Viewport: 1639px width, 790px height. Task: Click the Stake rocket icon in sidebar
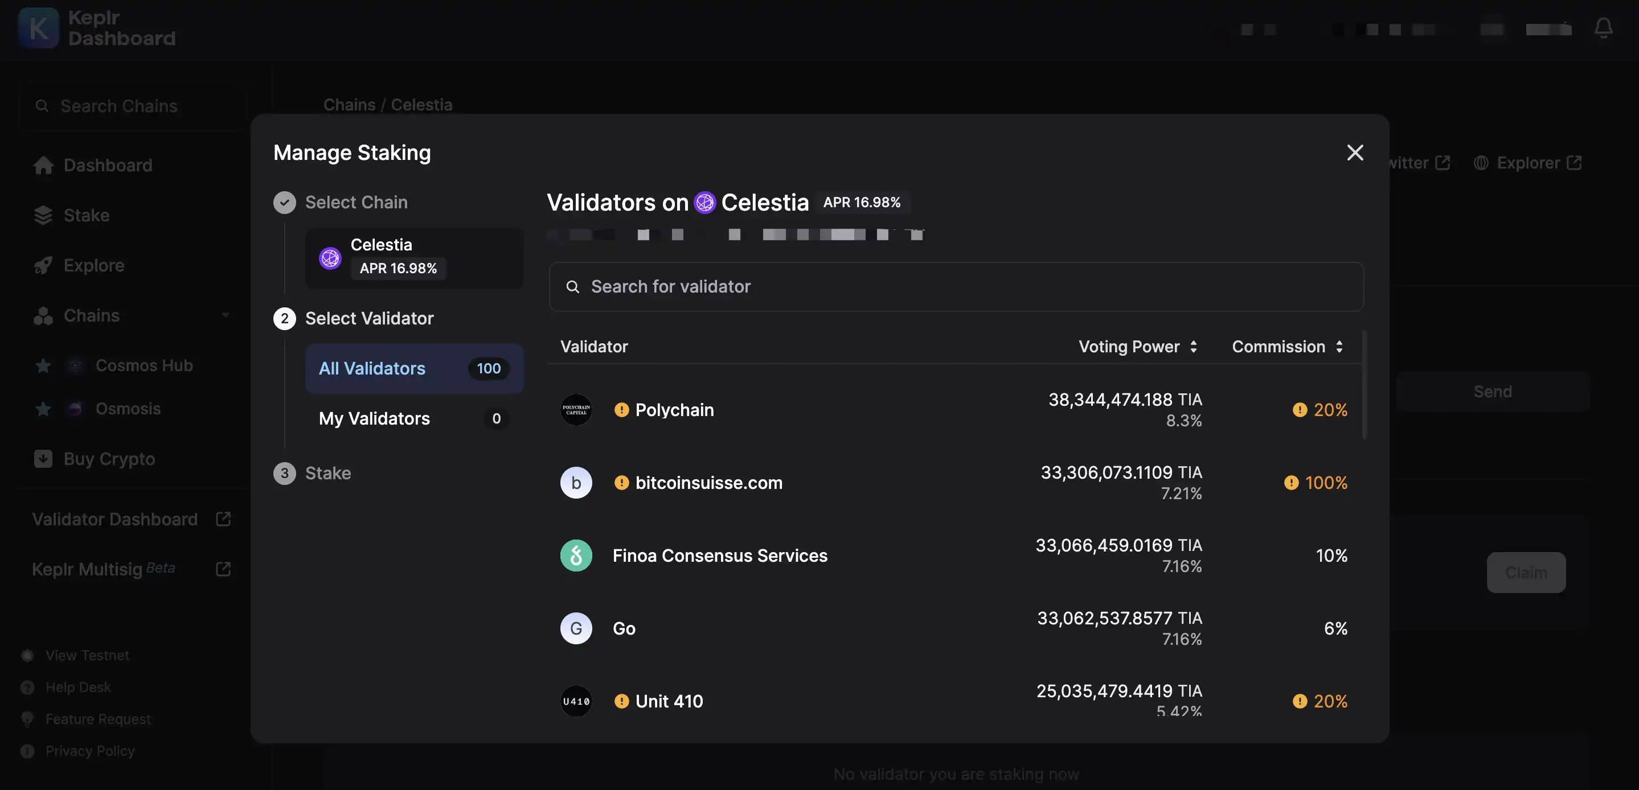click(43, 215)
